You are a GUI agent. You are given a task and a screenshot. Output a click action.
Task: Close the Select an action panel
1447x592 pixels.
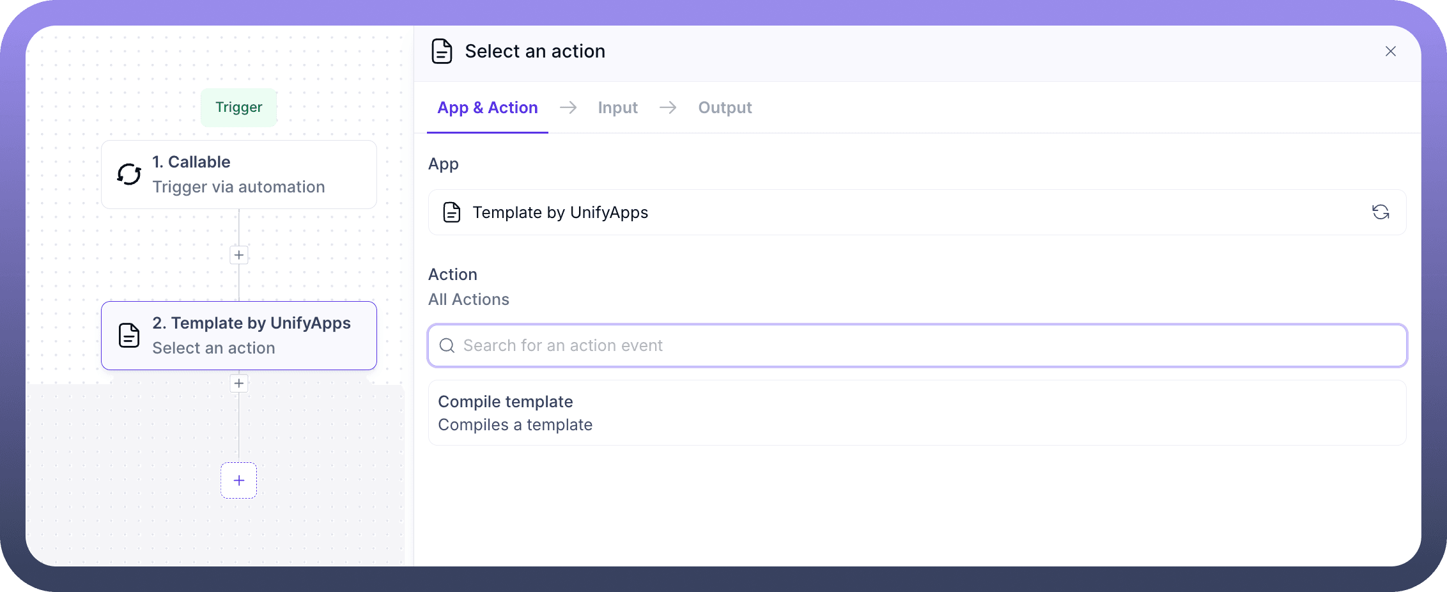1390,51
